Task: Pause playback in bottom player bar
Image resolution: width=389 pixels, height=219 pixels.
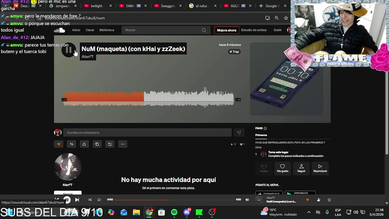Action: point(67,200)
